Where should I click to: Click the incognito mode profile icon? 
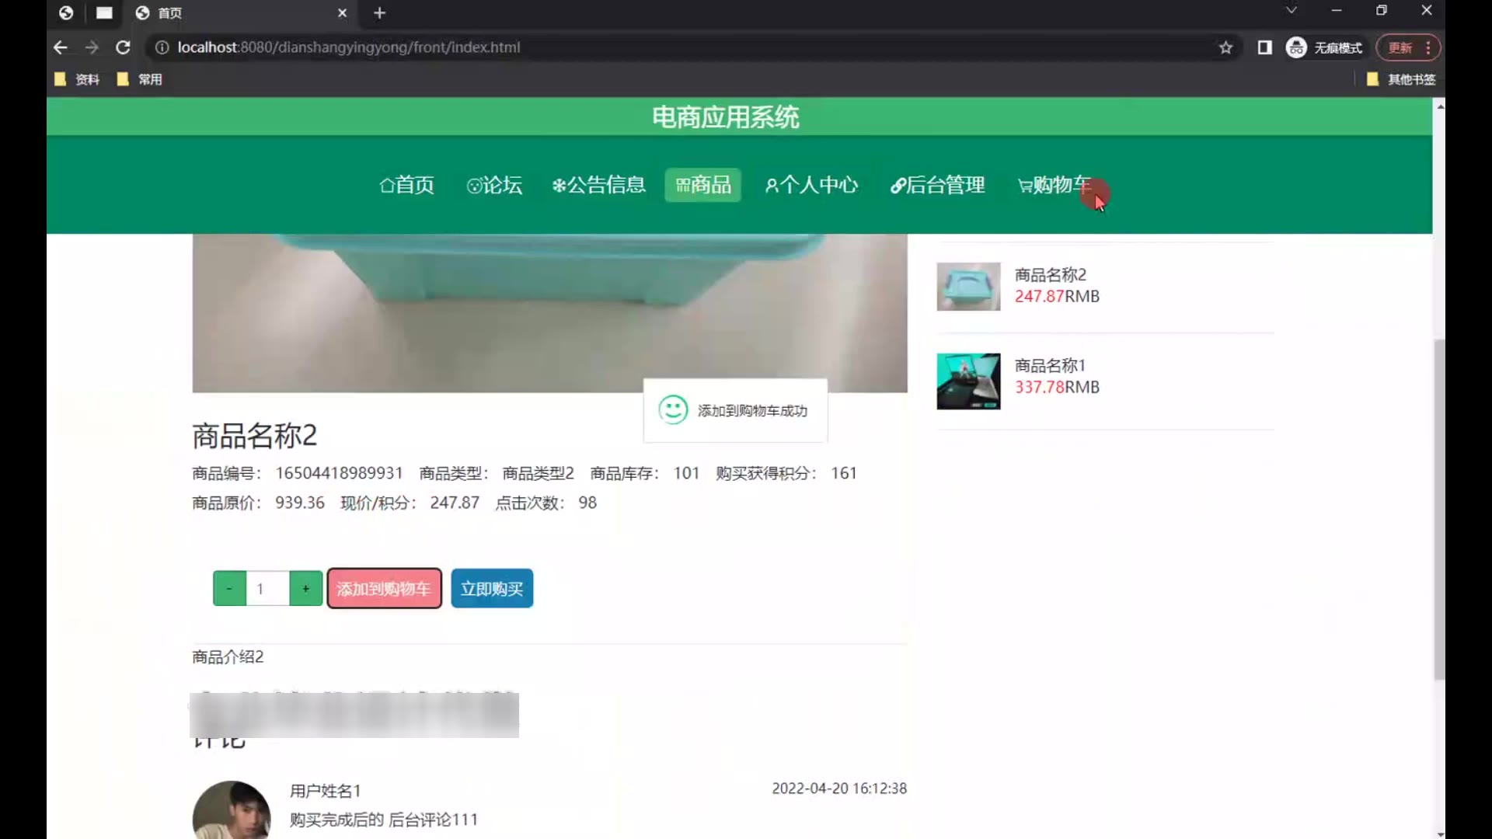[1295, 47]
